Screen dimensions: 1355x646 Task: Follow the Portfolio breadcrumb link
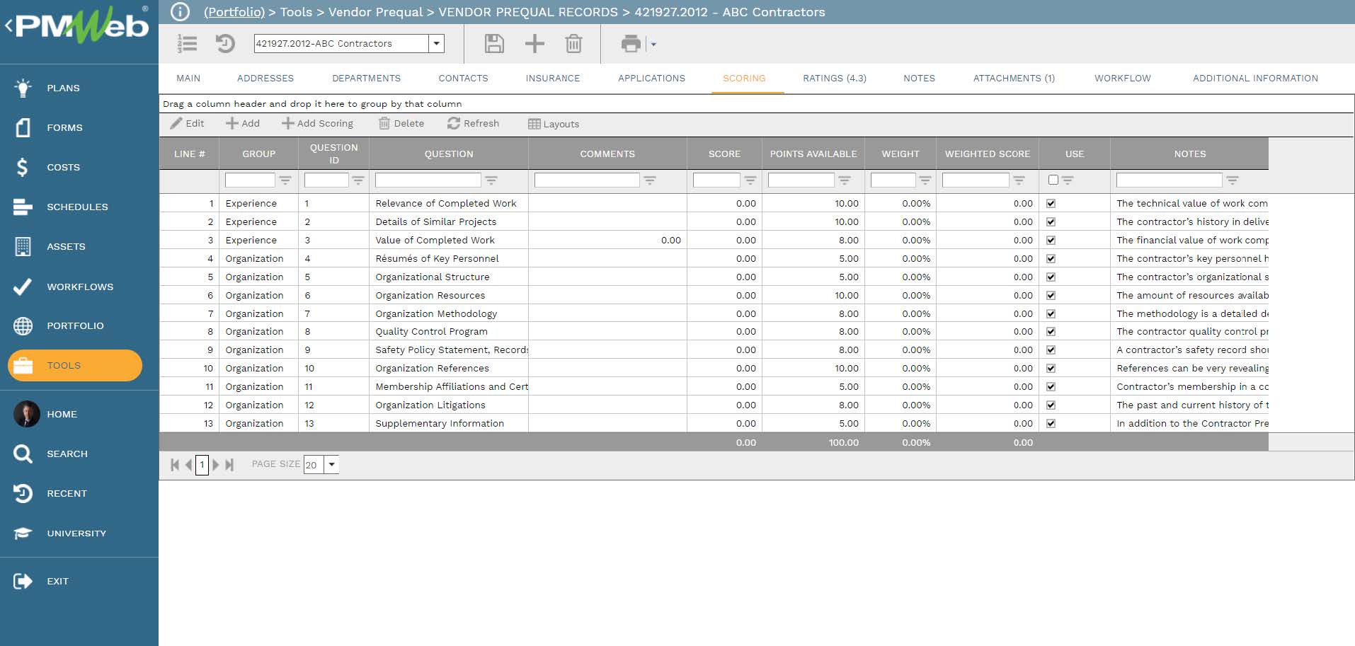pyautogui.click(x=234, y=12)
